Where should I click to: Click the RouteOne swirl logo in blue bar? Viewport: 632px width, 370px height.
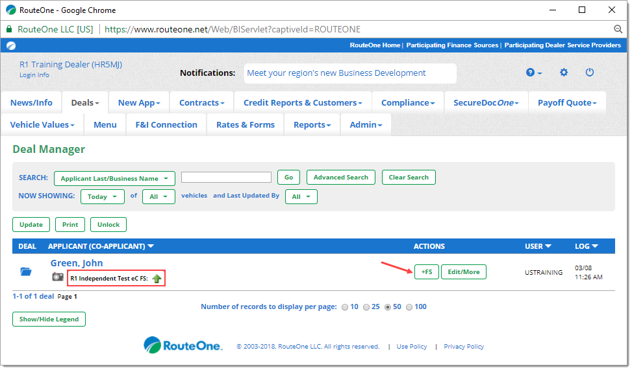click(11, 46)
